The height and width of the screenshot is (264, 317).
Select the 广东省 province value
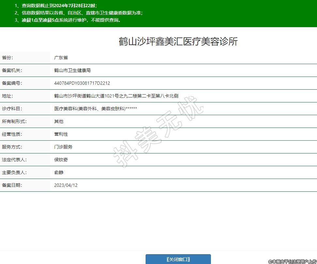coord(61,58)
